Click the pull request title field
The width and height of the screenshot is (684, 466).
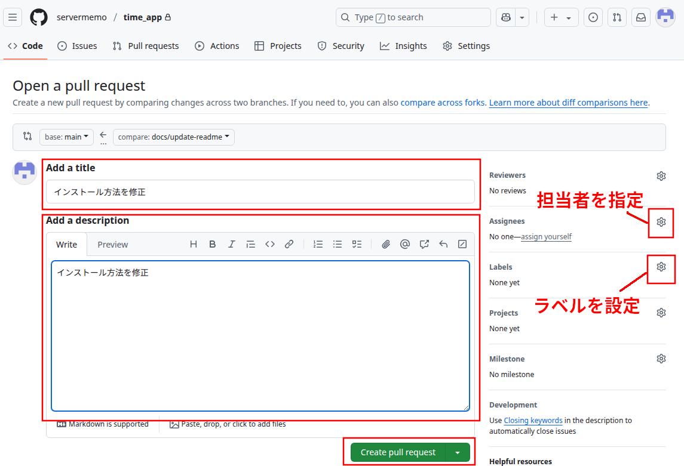tap(260, 192)
